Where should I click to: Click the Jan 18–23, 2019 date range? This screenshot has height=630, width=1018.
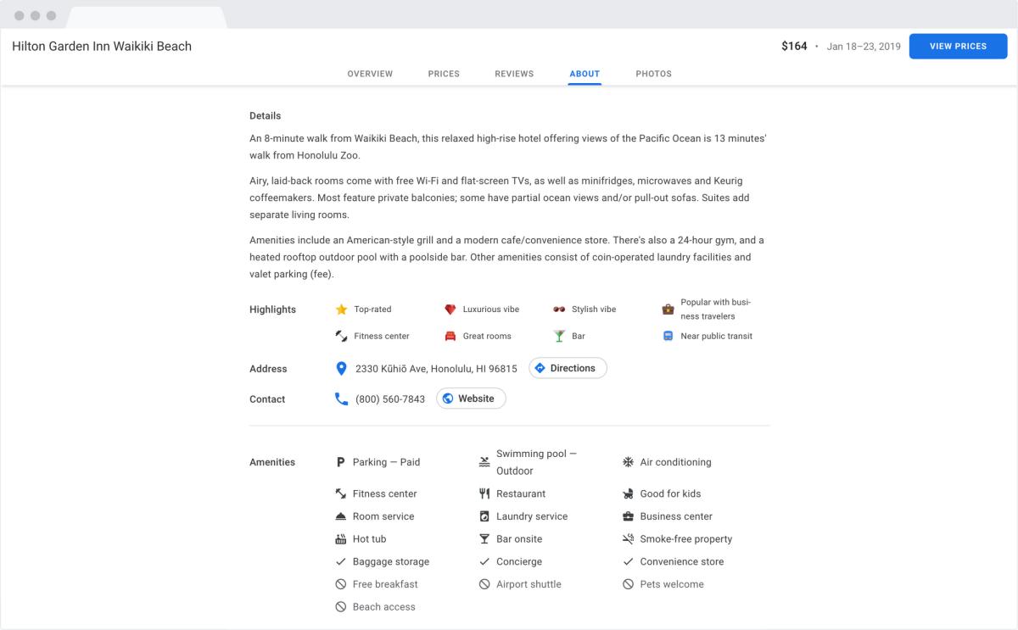coord(864,47)
